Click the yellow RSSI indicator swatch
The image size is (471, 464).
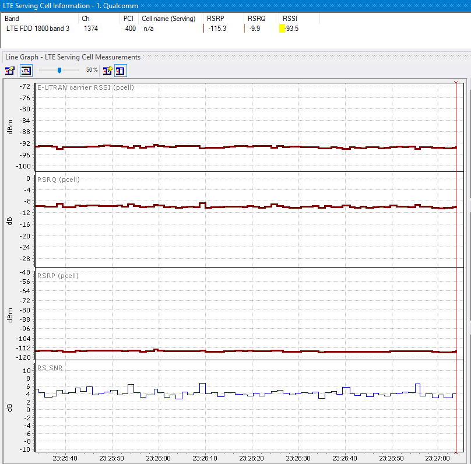coord(283,29)
